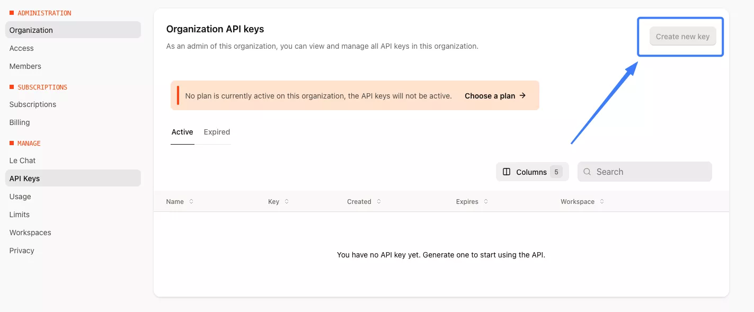This screenshot has width=754, height=312.
Task: Open the Usage page
Action: click(20, 197)
